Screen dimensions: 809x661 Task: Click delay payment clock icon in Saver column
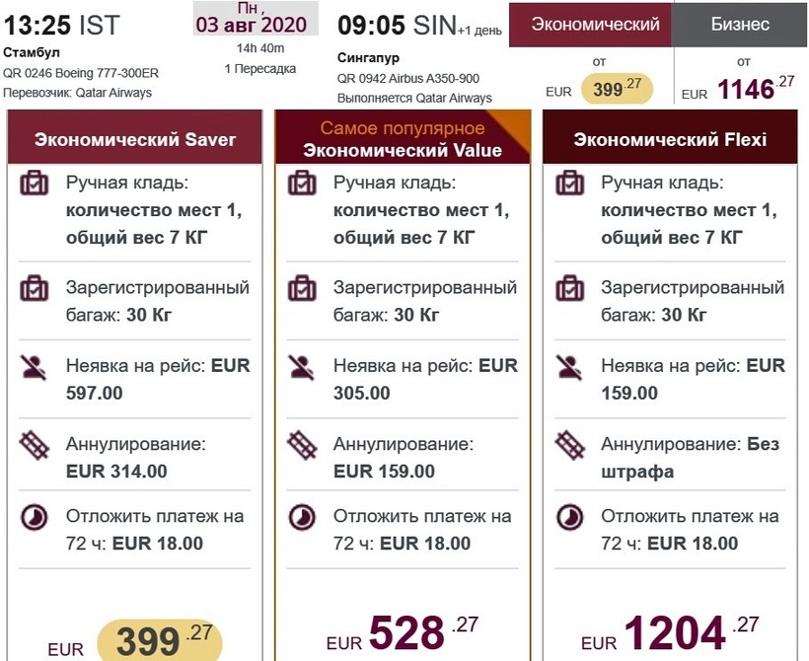(x=36, y=517)
